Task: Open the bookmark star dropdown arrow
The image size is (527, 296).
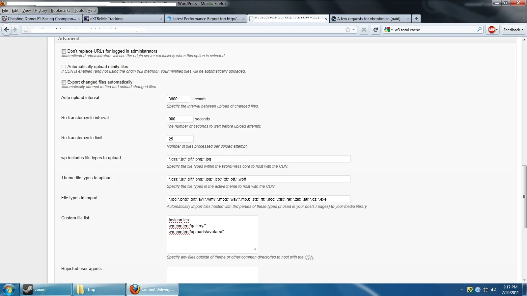Action: pyautogui.click(x=354, y=30)
